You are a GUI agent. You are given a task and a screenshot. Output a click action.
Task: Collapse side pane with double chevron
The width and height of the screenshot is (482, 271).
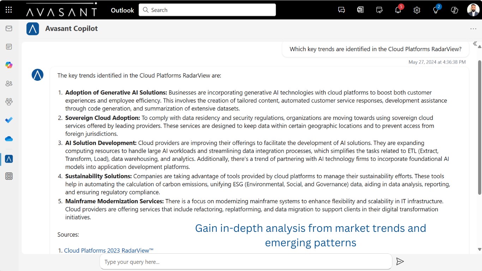pos(475,44)
